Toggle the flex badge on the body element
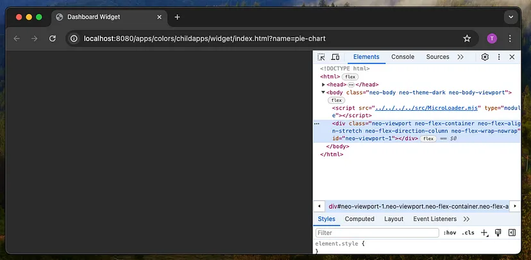 tap(336, 101)
